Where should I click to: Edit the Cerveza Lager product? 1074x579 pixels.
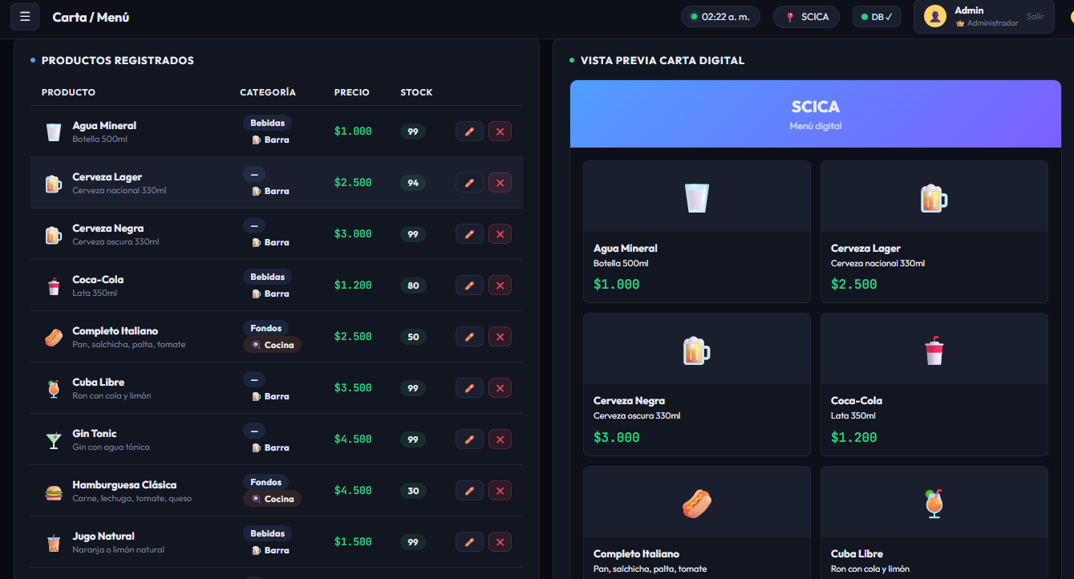469,183
